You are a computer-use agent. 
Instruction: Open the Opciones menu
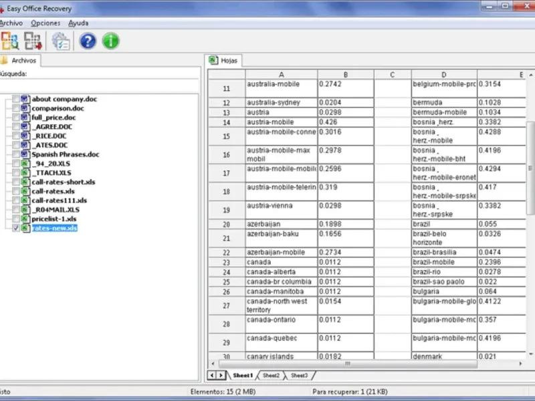click(x=45, y=23)
